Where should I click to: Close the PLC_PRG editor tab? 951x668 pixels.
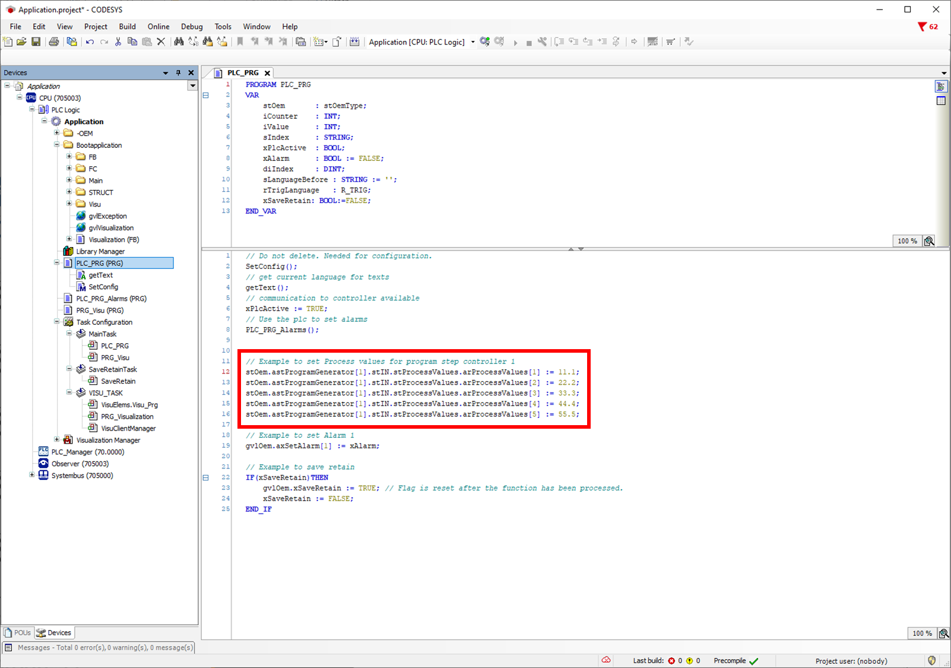tap(267, 73)
